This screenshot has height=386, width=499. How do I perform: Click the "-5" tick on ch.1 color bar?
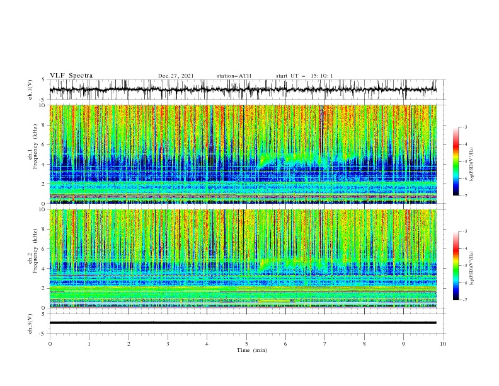click(x=464, y=161)
